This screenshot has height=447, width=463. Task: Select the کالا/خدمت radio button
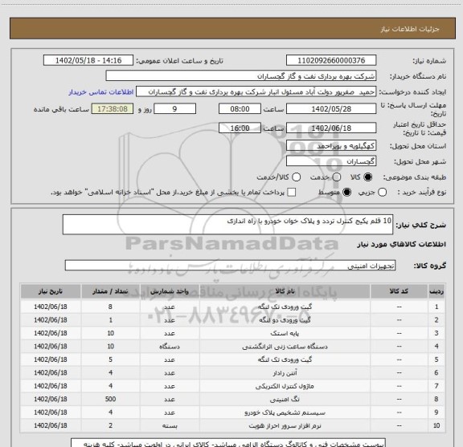pos(296,177)
